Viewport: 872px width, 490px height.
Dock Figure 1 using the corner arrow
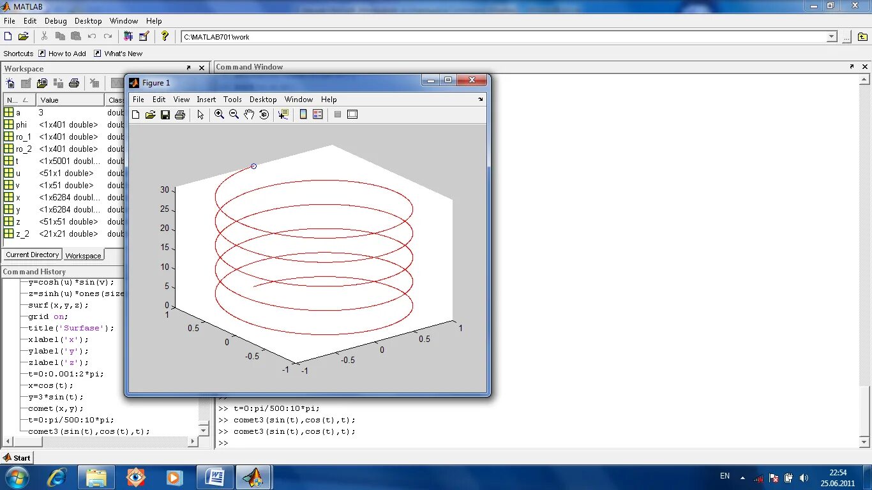481,100
